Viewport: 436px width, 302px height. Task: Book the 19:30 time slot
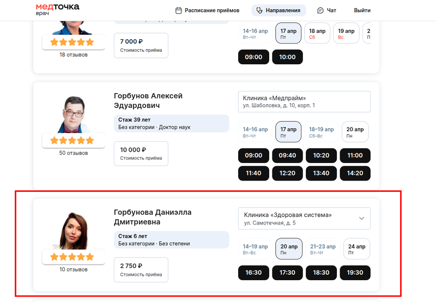355,273
